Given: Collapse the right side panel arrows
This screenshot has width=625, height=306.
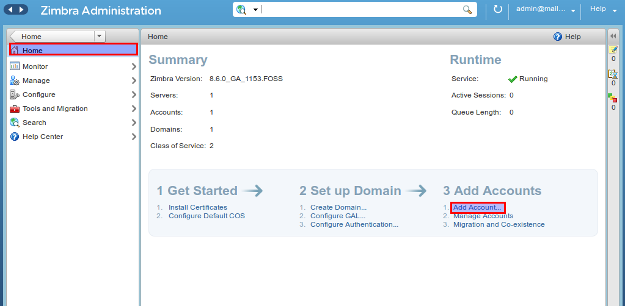Looking at the screenshot, I should 613,36.
